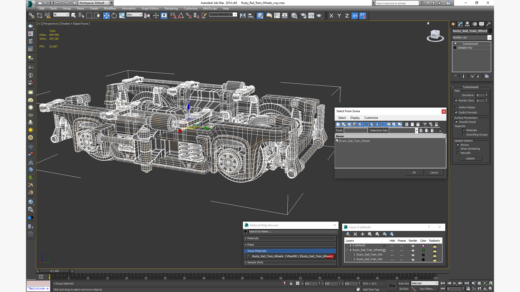Activate the Select and Rotate tool

point(114,16)
